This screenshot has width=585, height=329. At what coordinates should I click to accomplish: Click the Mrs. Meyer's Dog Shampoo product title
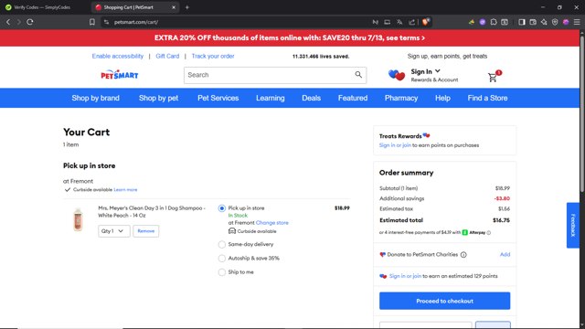(x=152, y=211)
